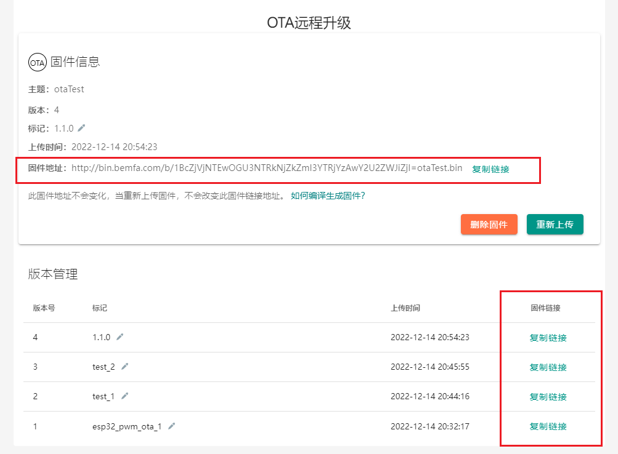
Task: Copy link for version 4 firmware
Action: (548, 338)
